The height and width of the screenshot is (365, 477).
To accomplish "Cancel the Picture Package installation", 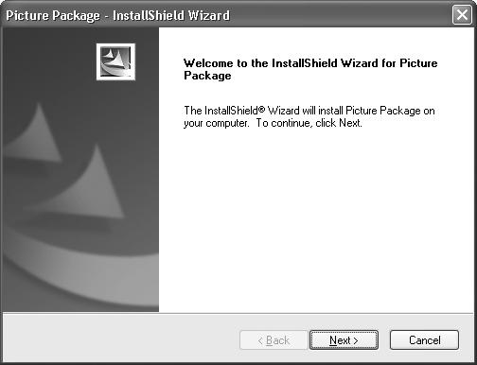I will coord(424,339).
